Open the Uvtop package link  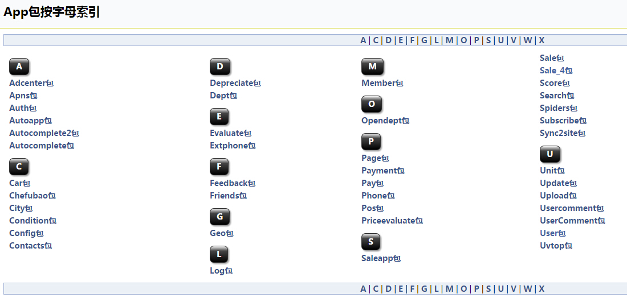click(x=556, y=246)
